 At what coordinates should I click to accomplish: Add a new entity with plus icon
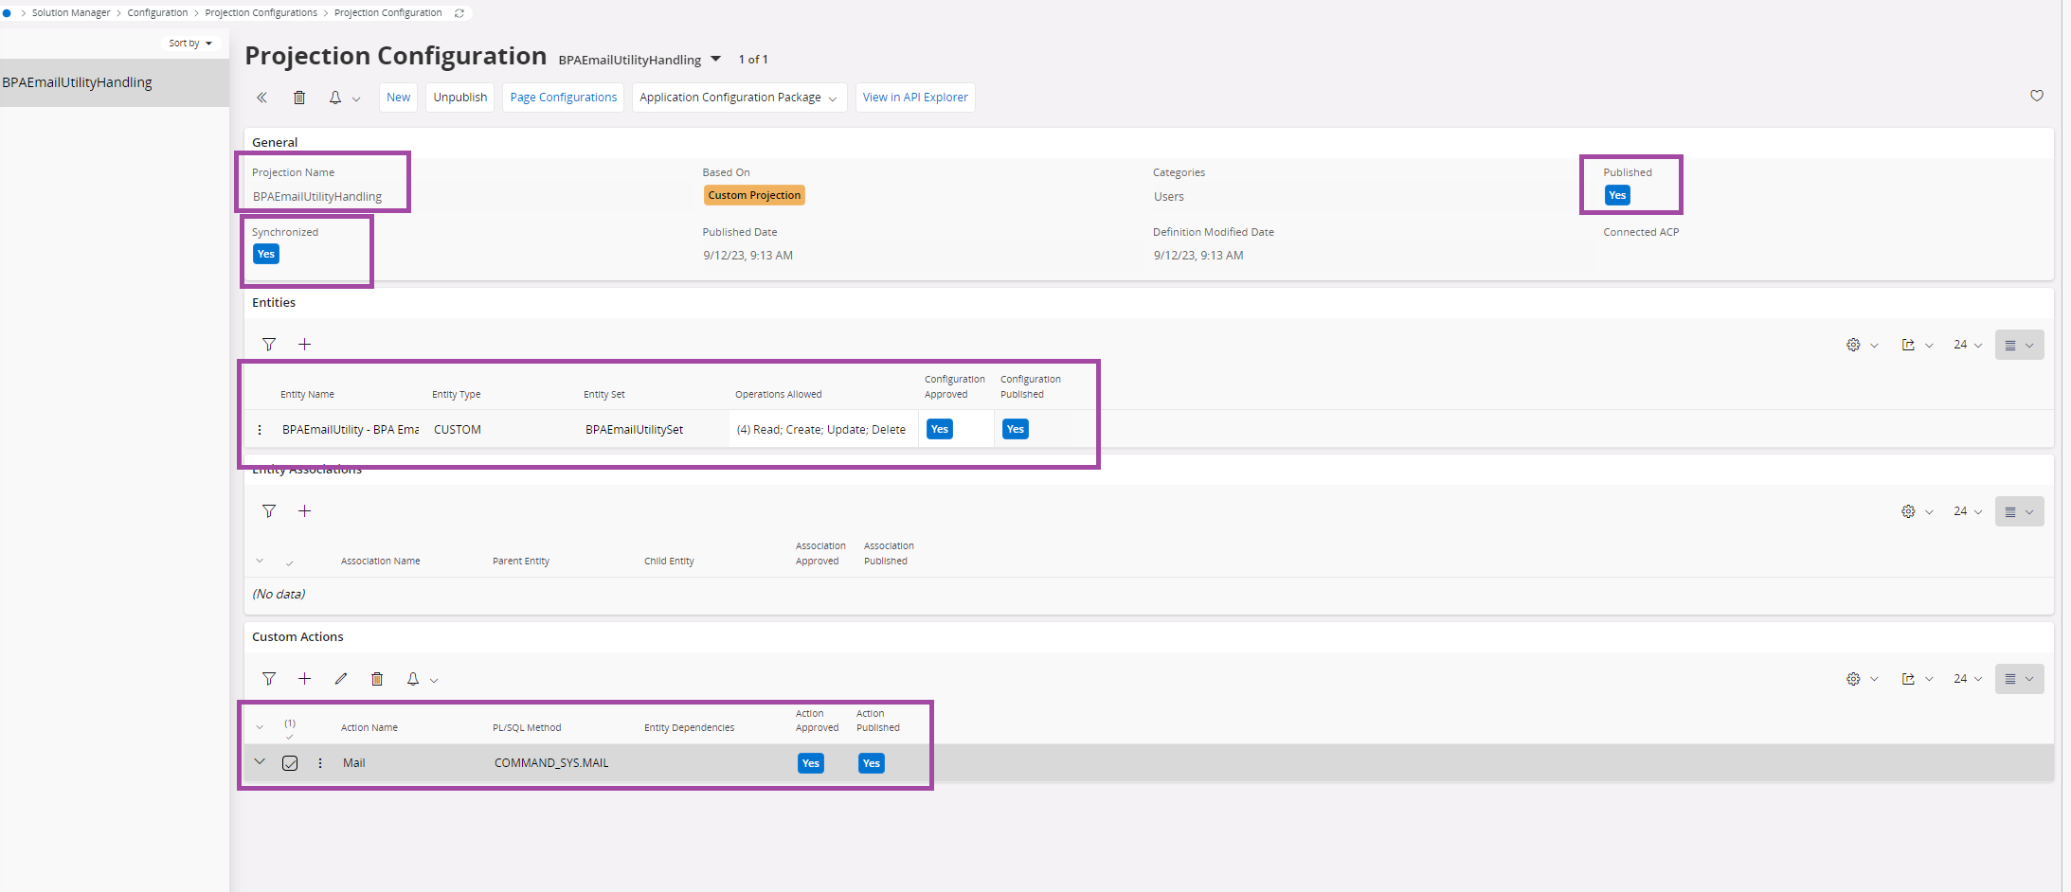pos(305,345)
